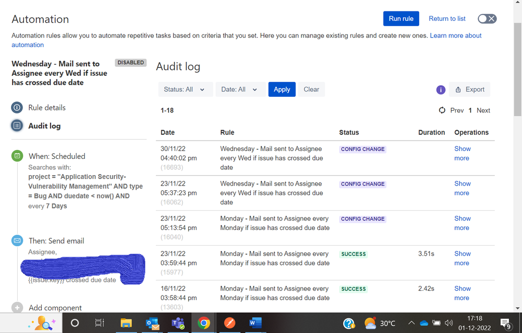Click the Rule details info icon
This screenshot has height=333, width=522.
17,108
